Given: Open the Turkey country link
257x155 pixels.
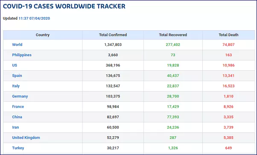Looking at the screenshot, I should tap(18, 148).
